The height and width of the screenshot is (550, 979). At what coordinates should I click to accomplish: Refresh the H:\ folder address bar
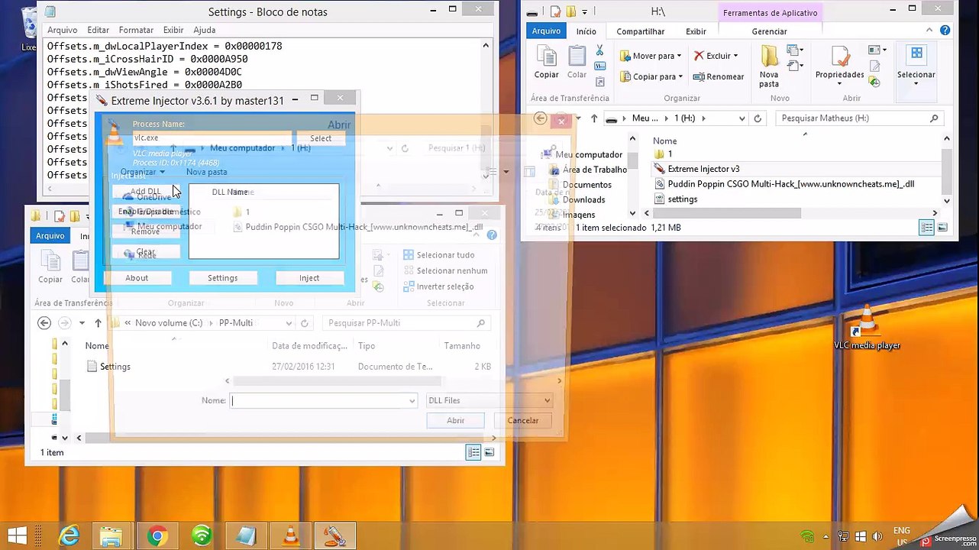758,118
